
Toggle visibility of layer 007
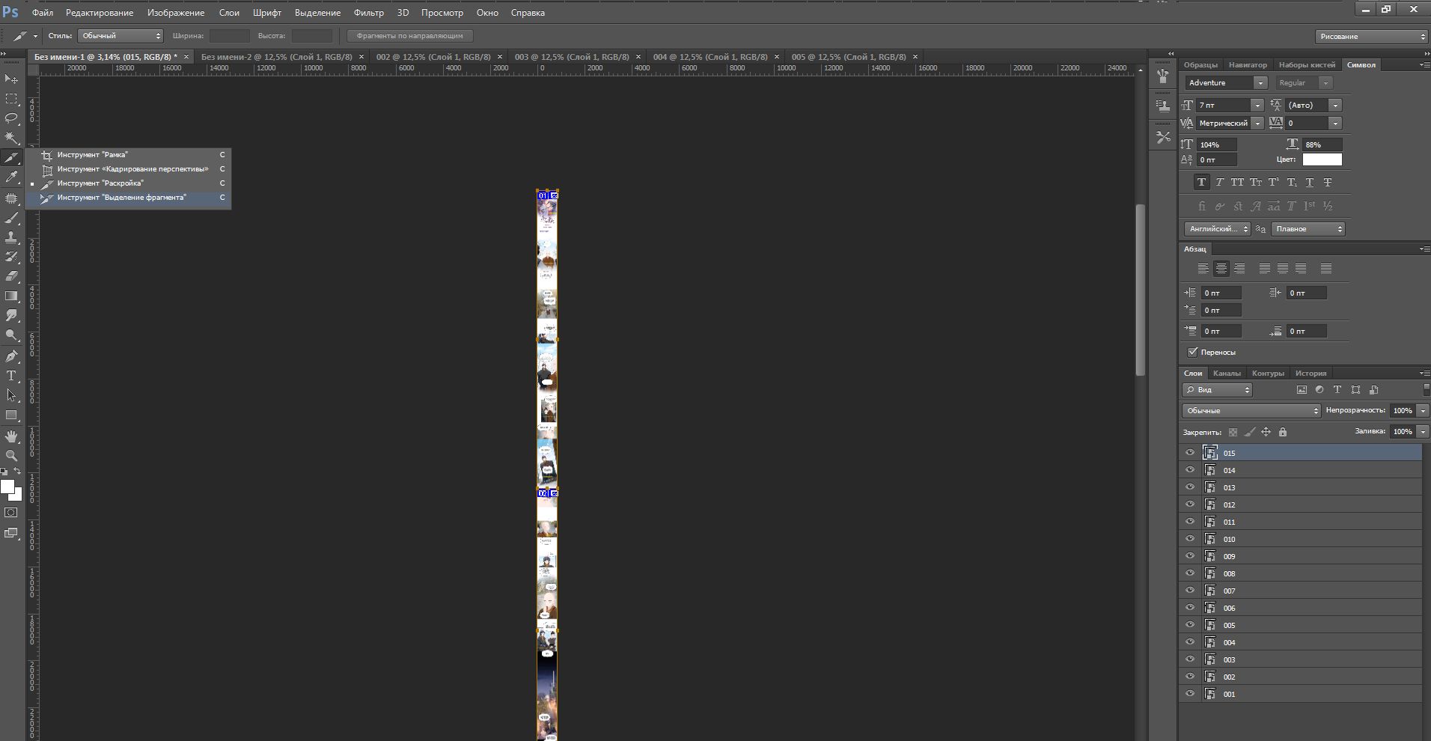pos(1190,590)
